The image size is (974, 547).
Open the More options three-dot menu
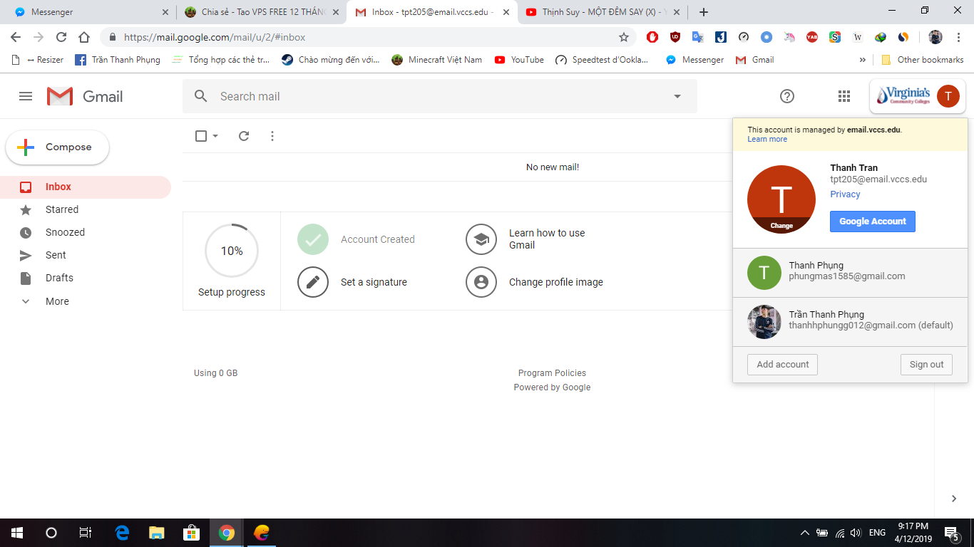272,136
